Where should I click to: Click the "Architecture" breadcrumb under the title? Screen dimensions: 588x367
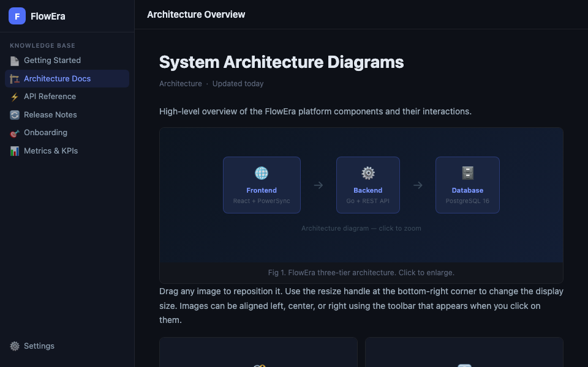pos(180,84)
